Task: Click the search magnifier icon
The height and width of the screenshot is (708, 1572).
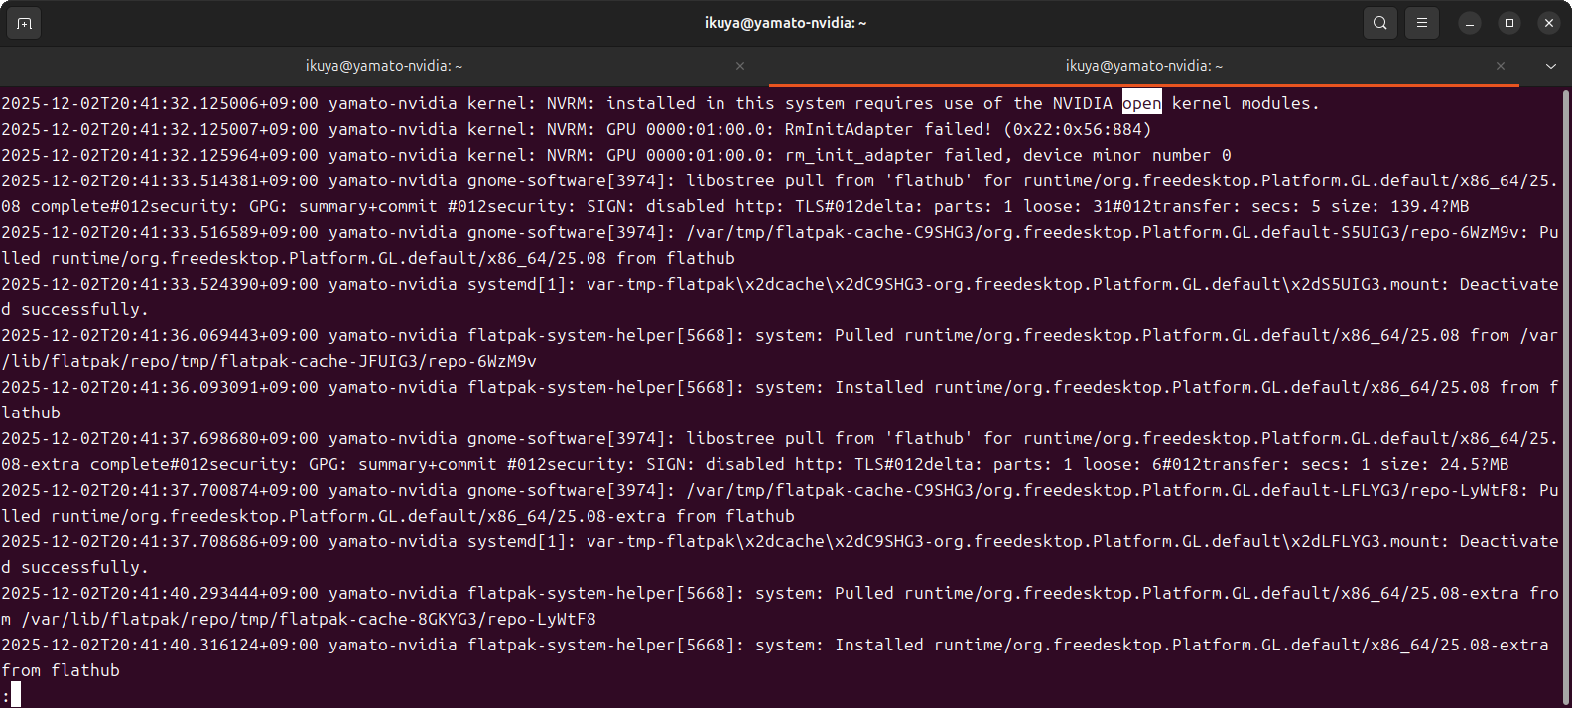Action: pyautogui.click(x=1379, y=23)
